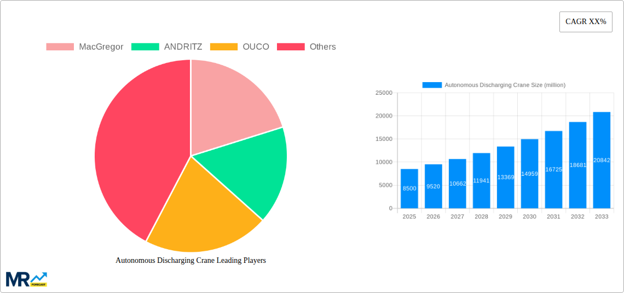Screen dimensions: 624x293
Task: Select the 2026 bar labeled 9520
Action: pos(434,186)
